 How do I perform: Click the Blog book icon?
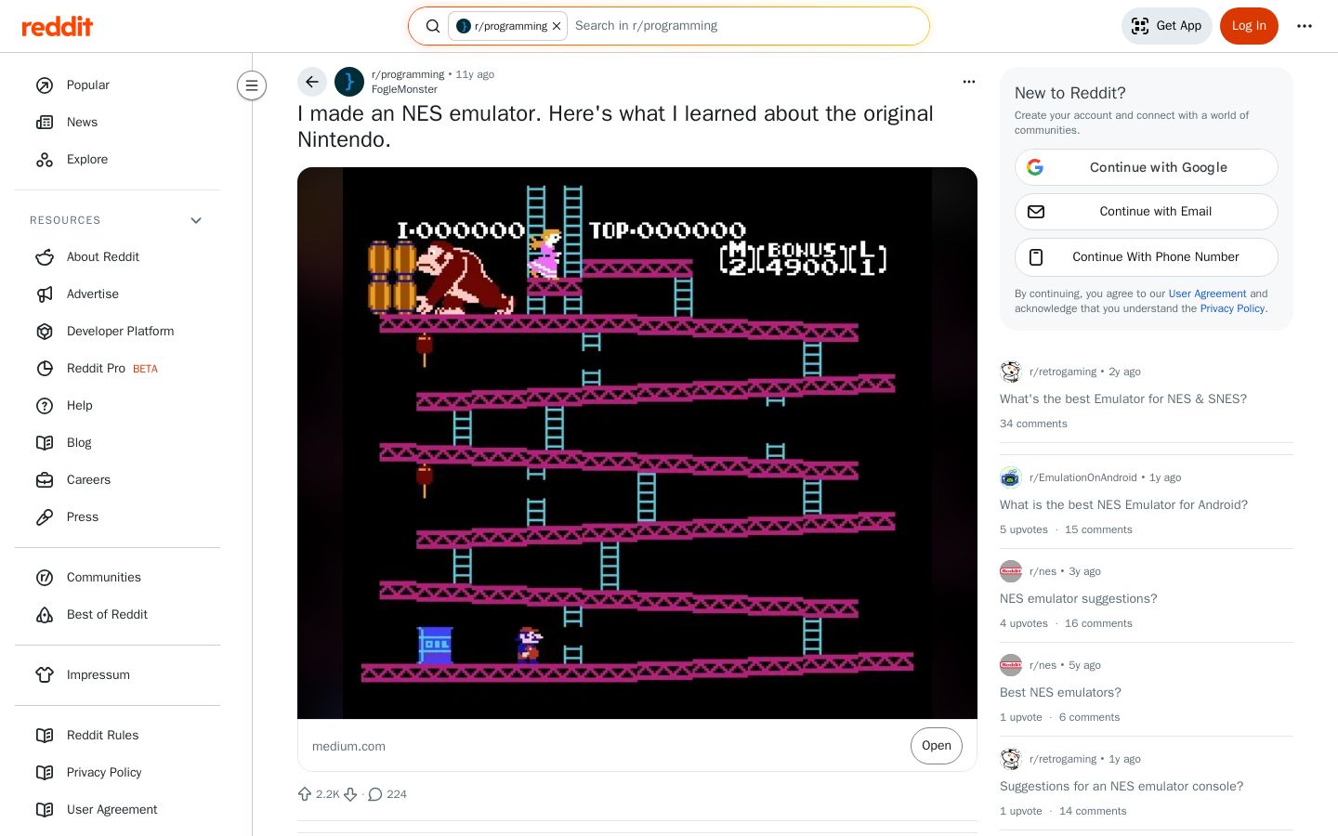[45, 443]
